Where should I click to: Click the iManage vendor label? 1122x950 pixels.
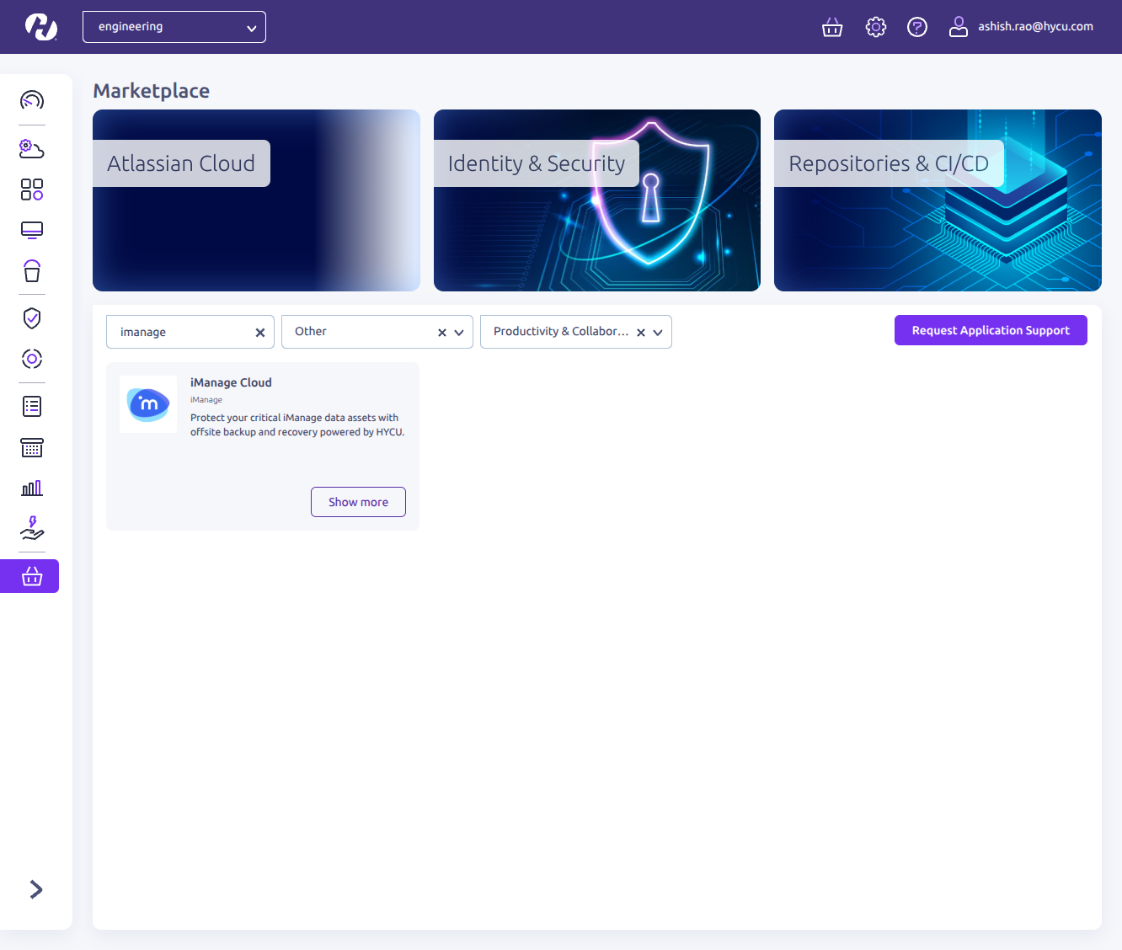coord(206,400)
